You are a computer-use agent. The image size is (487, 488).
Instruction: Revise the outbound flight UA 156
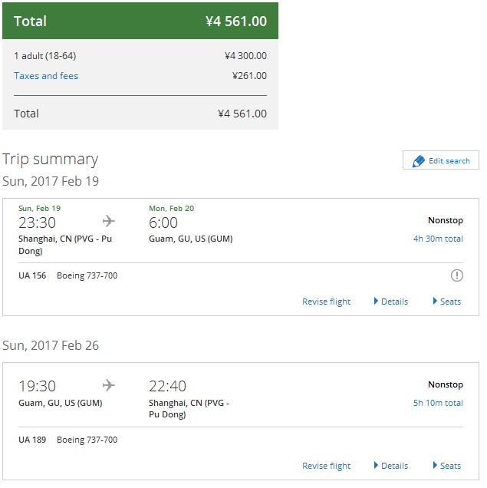326,302
